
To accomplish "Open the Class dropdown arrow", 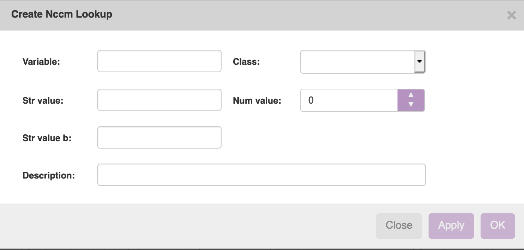I will point(420,61).
